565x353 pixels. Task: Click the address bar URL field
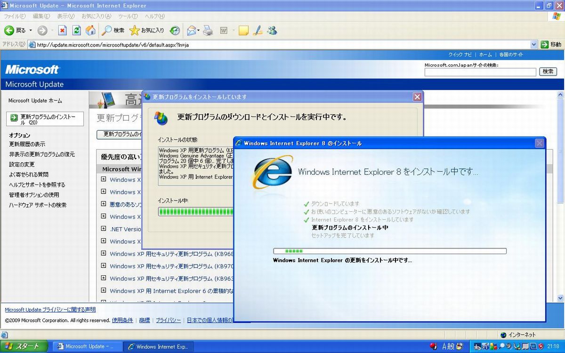pyautogui.click(x=282, y=45)
